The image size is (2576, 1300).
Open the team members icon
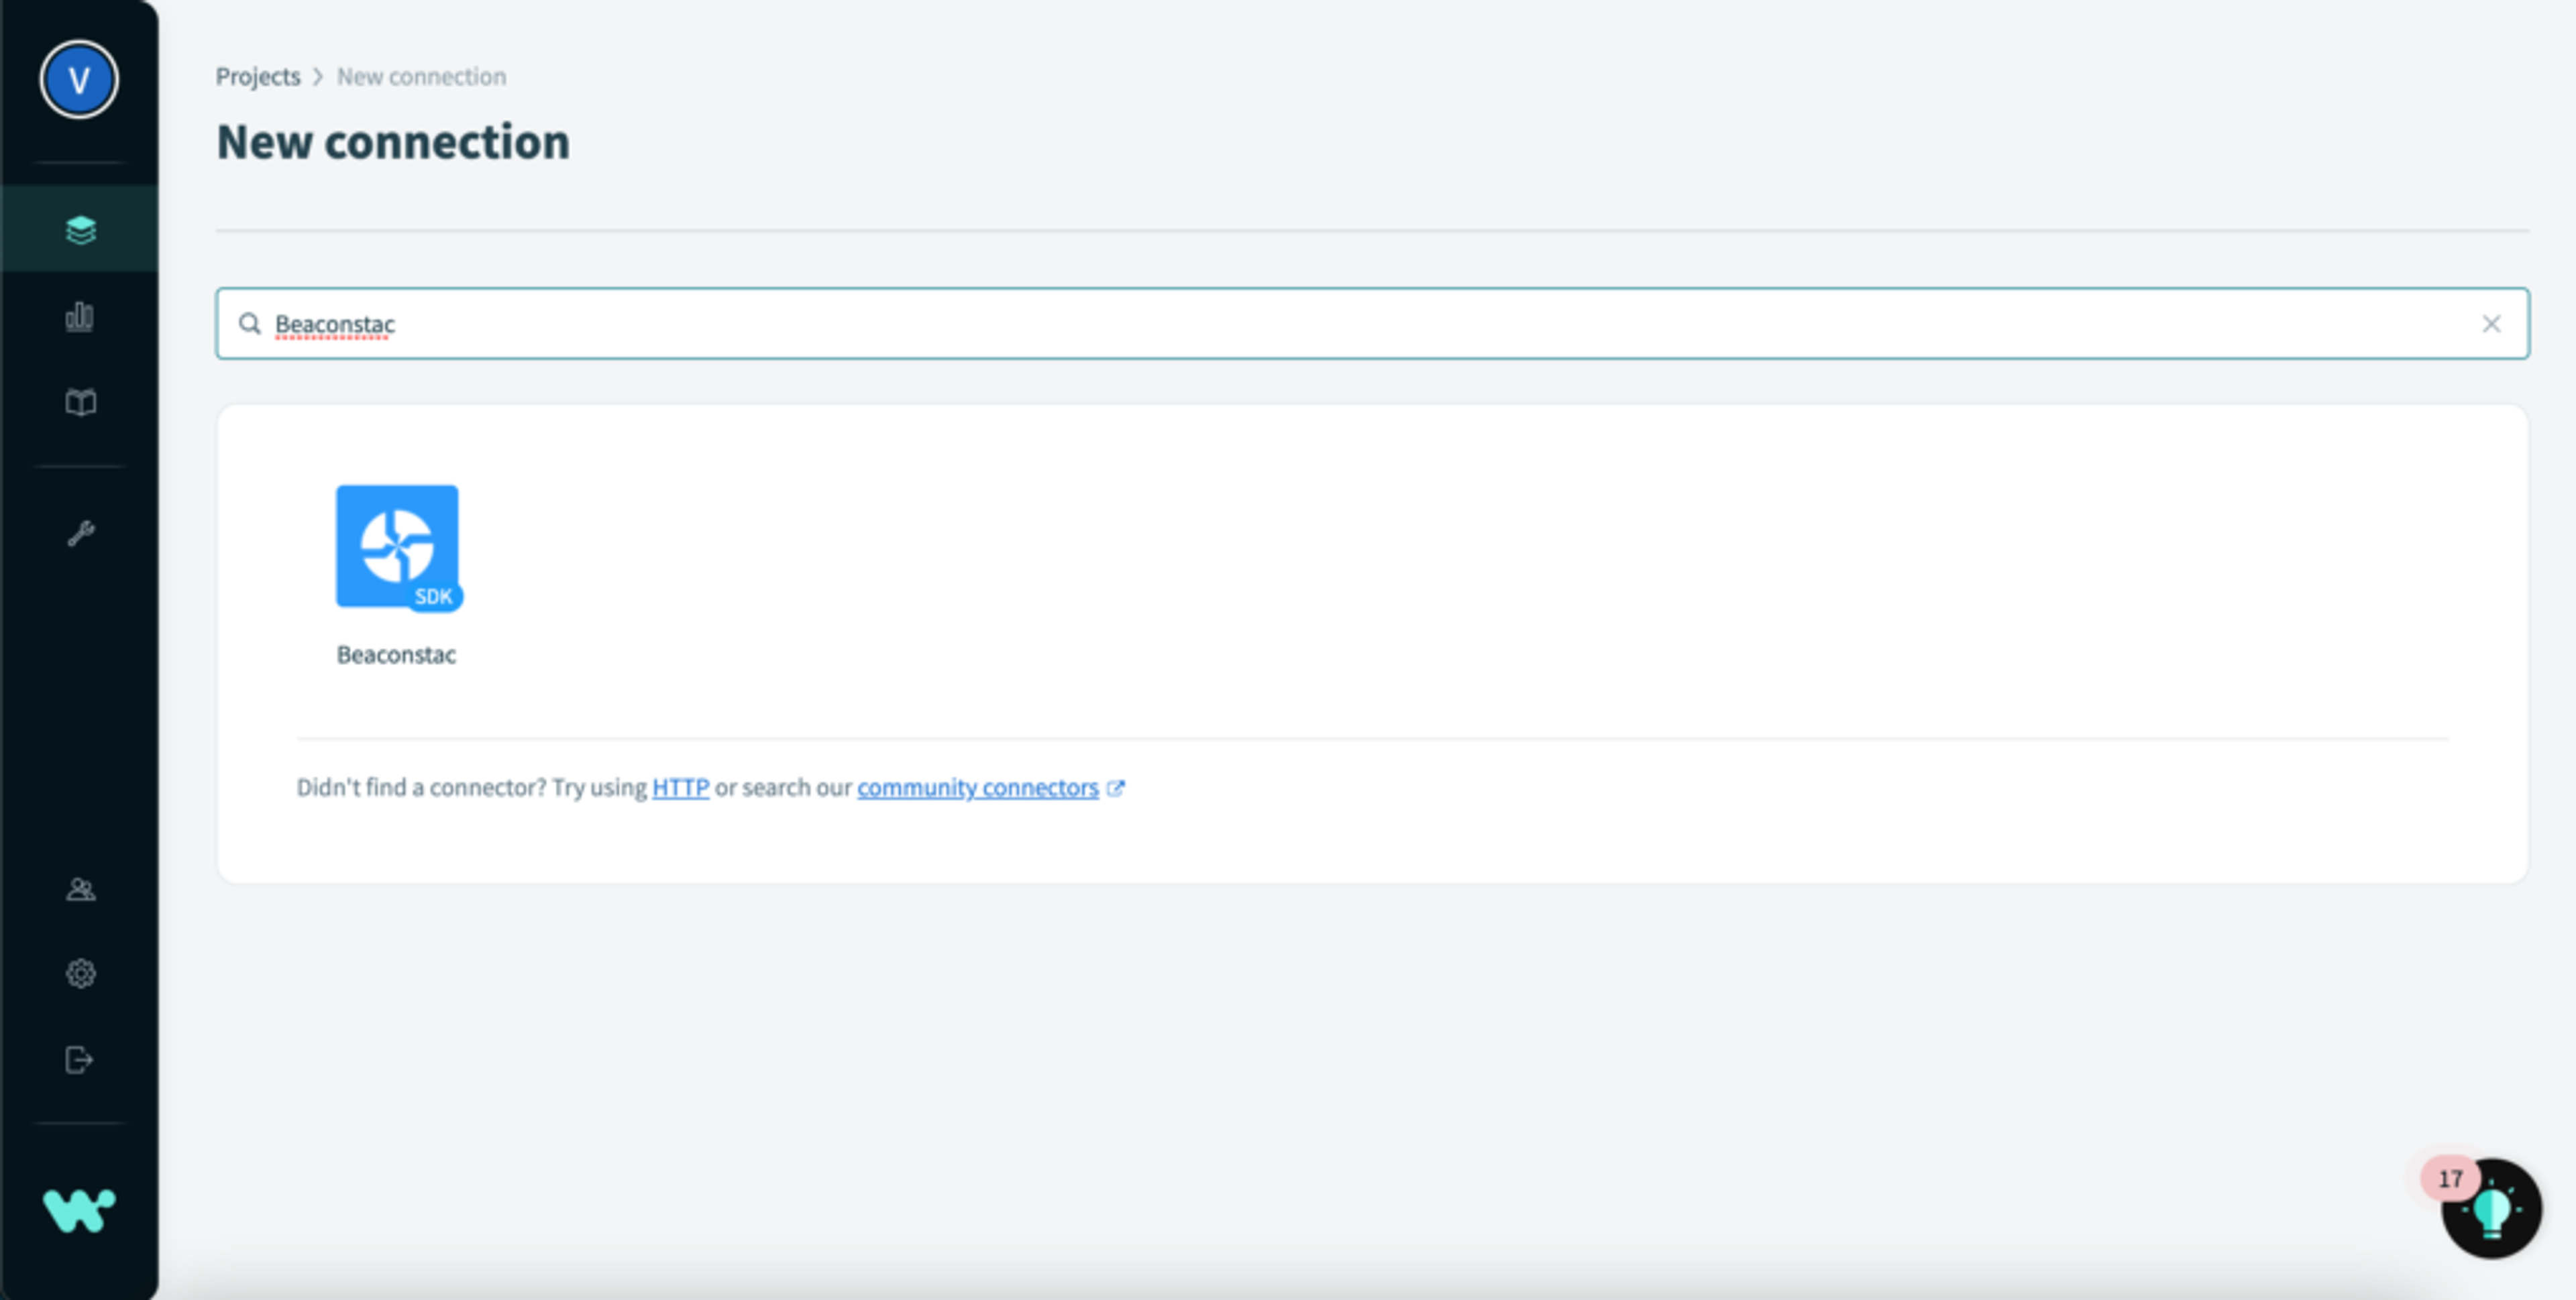click(80, 888)
